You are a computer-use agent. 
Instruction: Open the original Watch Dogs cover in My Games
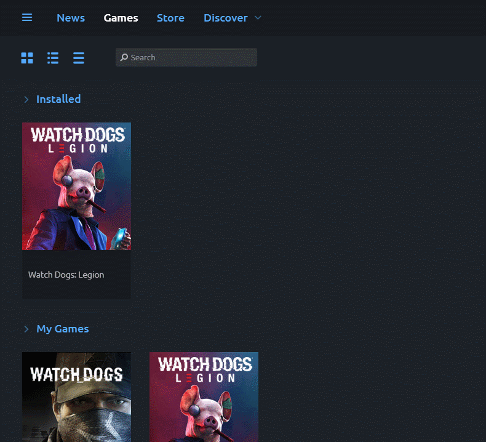(x=76, y=397)
